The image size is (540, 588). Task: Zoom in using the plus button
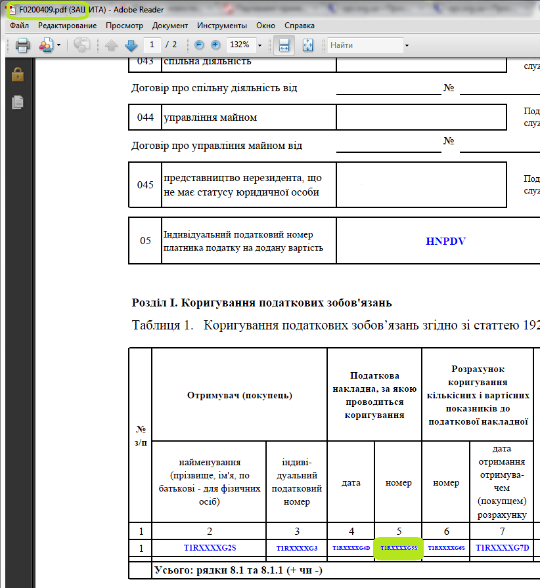216,45
